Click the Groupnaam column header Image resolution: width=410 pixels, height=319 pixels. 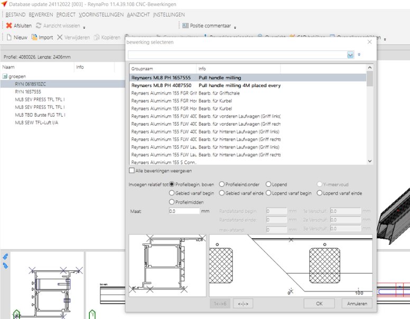tap(163, 69)
